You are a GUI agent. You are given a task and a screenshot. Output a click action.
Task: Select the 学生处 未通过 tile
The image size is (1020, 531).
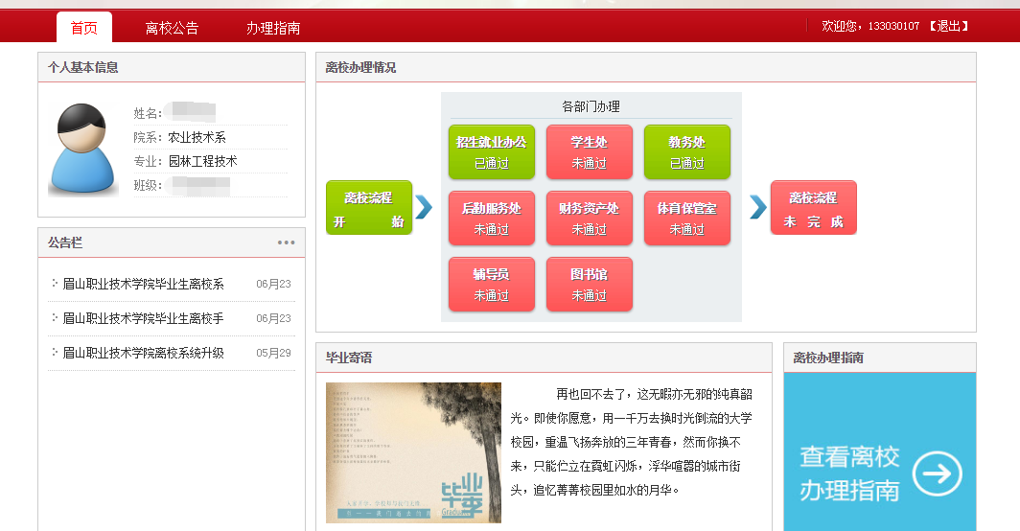point(590,151)
